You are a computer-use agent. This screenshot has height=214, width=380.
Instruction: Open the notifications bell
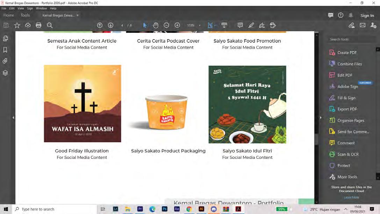point(351,15)
